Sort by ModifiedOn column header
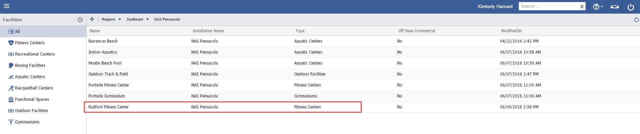This screenshot has height=134, width=640. point(511,31)
